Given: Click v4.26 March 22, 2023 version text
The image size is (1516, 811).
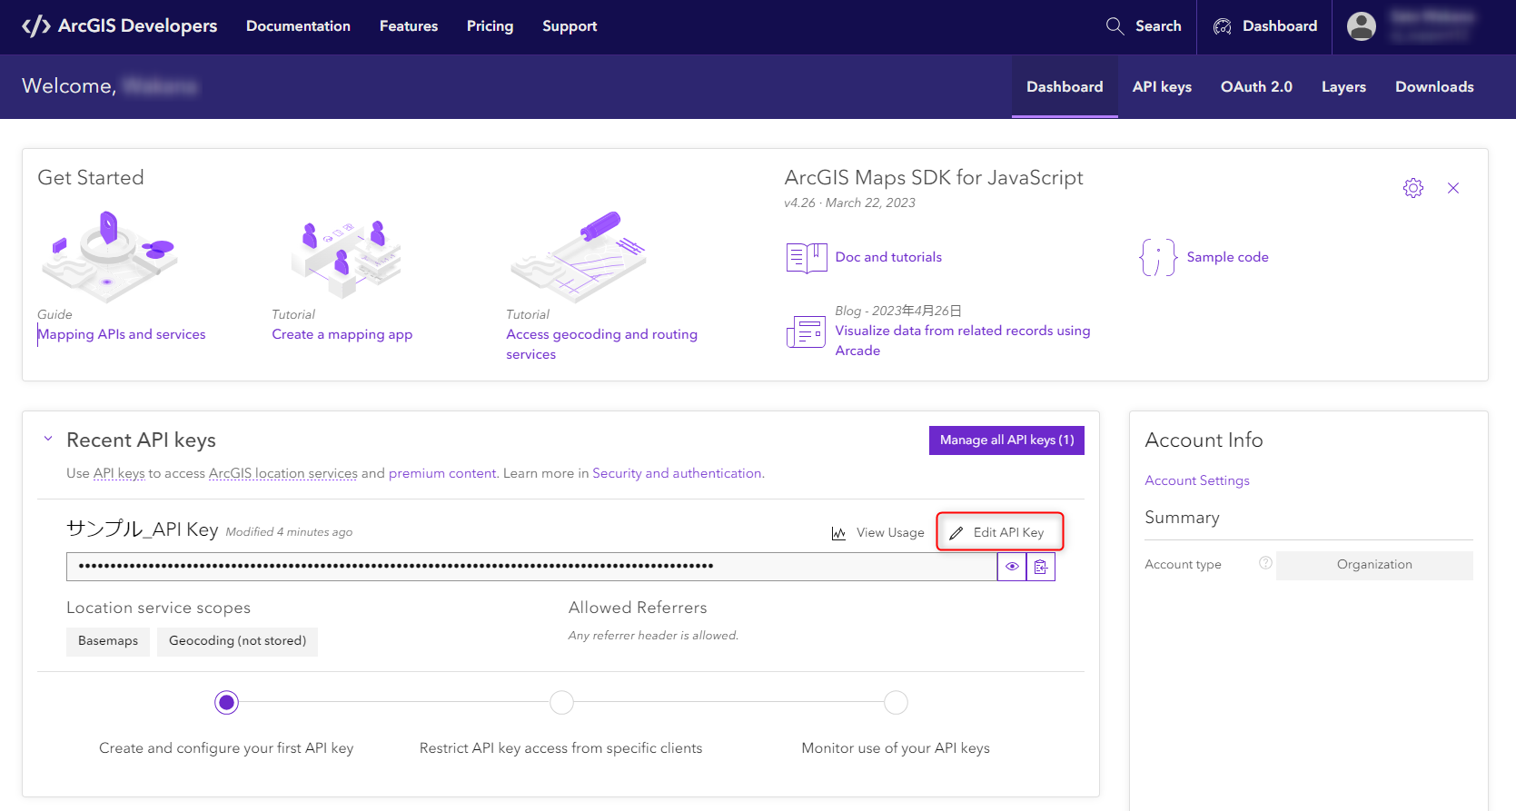Looking at the screenshot, I should (849, 203).
